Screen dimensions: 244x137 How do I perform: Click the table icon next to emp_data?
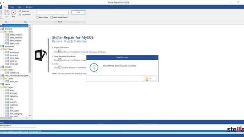coord(8,58)
